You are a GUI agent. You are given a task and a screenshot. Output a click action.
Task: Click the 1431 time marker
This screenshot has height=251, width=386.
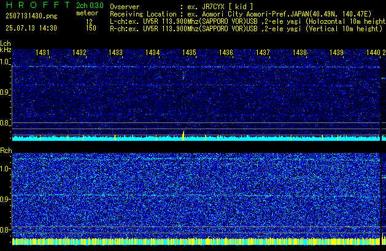(x=42, y=53)
